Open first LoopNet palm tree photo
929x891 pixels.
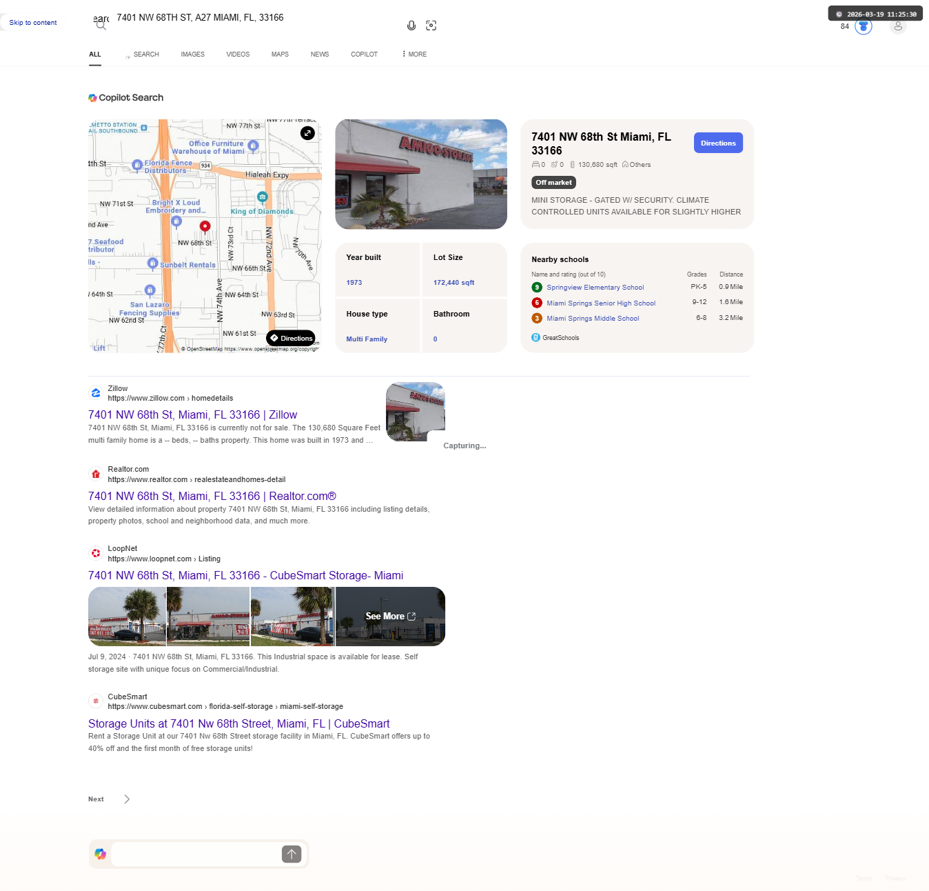click(127, 617)
